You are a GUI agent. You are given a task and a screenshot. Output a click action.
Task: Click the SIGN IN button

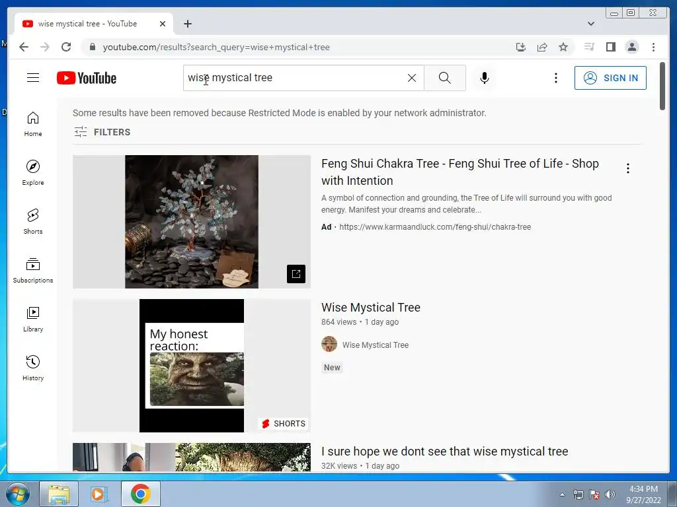click(x=610, y=78)
